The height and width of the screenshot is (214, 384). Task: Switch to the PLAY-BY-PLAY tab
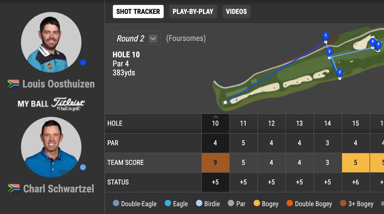(193, 11)
